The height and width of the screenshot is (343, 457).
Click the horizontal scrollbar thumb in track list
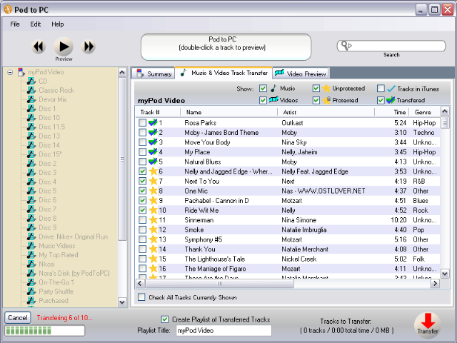point(220,283)
